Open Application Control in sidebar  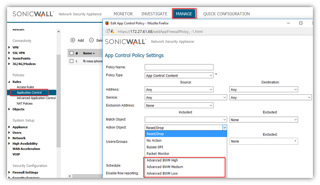[x=29, y=92]
